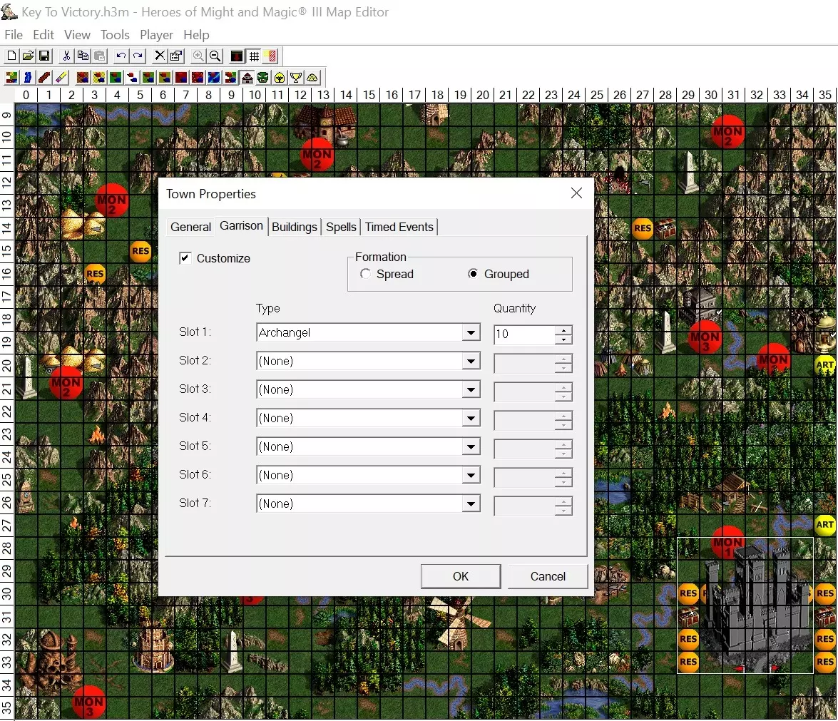Viewport: 838px width, 721px height.
Task: Open the Slot 7 type dropdown
Action: [470, 503]
